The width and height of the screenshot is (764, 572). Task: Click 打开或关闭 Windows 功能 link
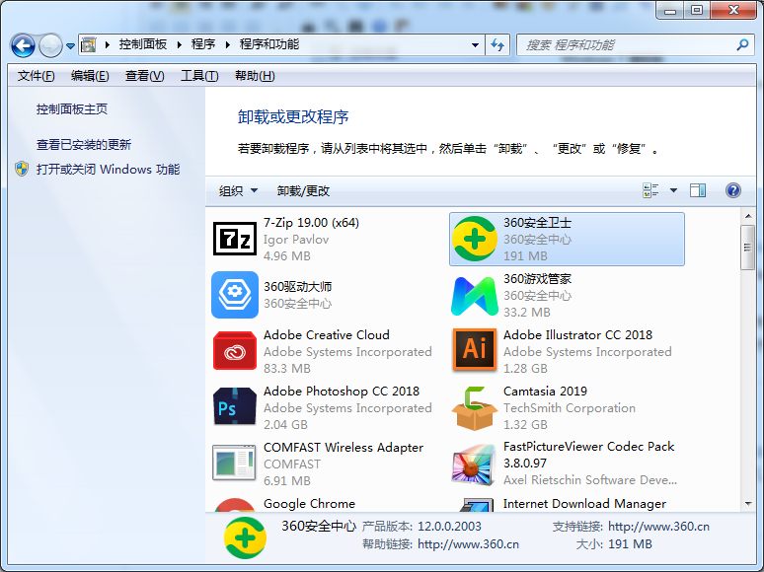point(108,169)
